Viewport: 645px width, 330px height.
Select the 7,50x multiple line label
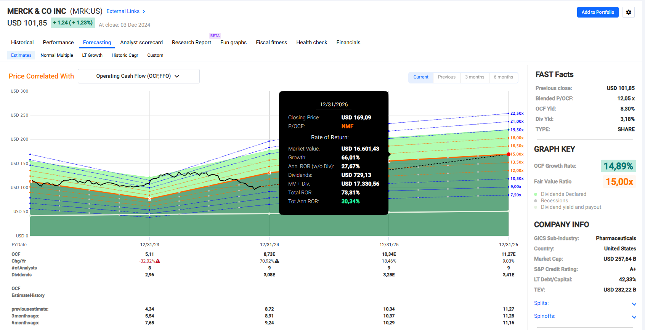[x=516, y=195]
